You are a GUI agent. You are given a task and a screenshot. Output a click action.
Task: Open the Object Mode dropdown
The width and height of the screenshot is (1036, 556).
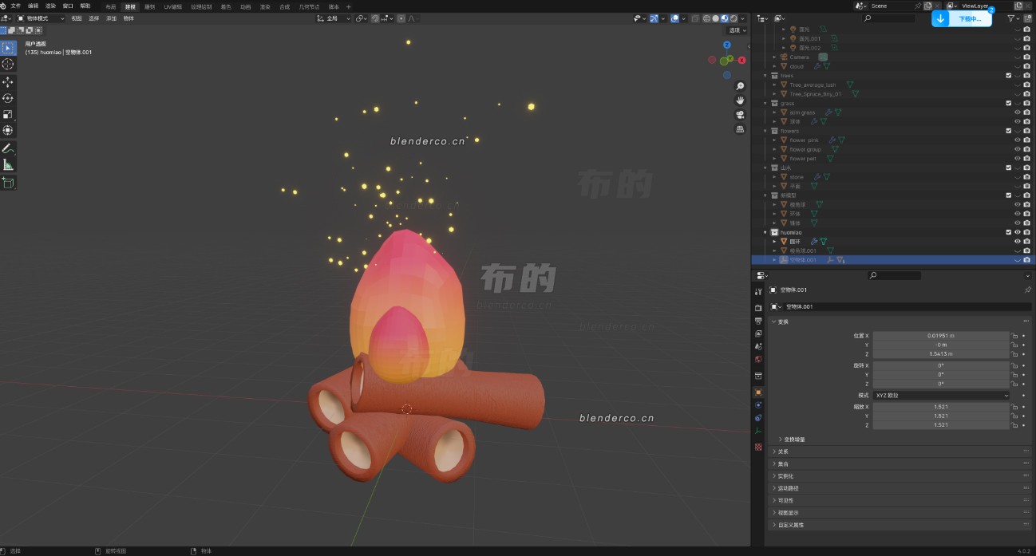(x=41, y=18)
